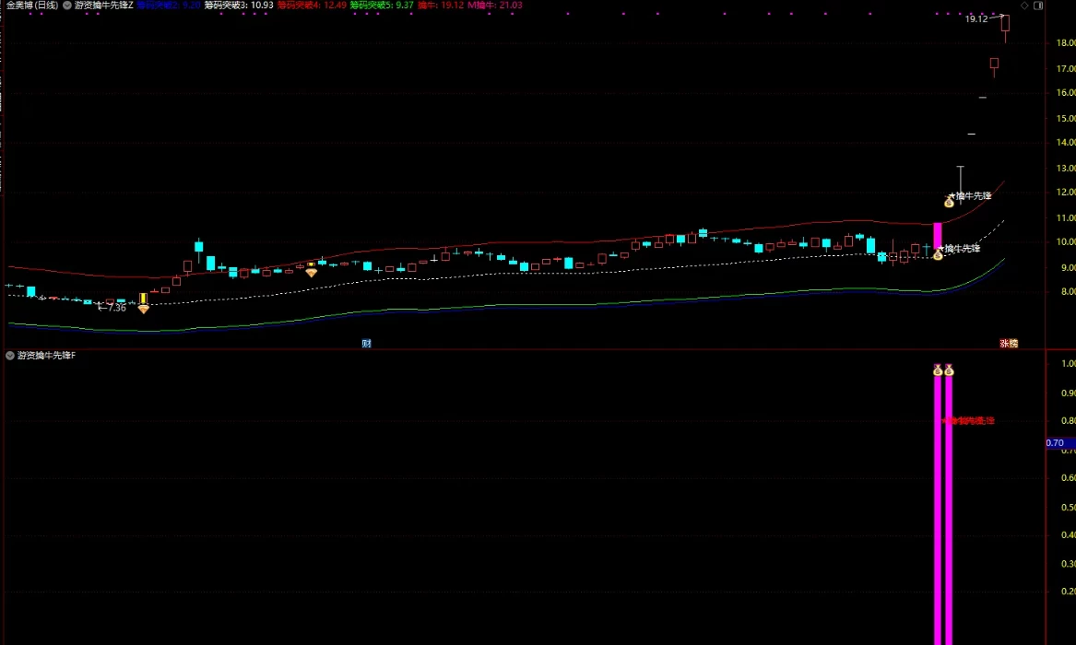This screenshot has height=645, width=1076.
Task: Expand the 游资擒牛先锋F sub-indicator dropdown arrow
Action: click(10, 356)
